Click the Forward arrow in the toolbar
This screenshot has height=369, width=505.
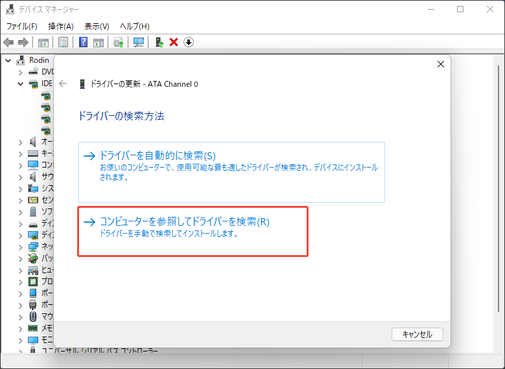[23, 42]
